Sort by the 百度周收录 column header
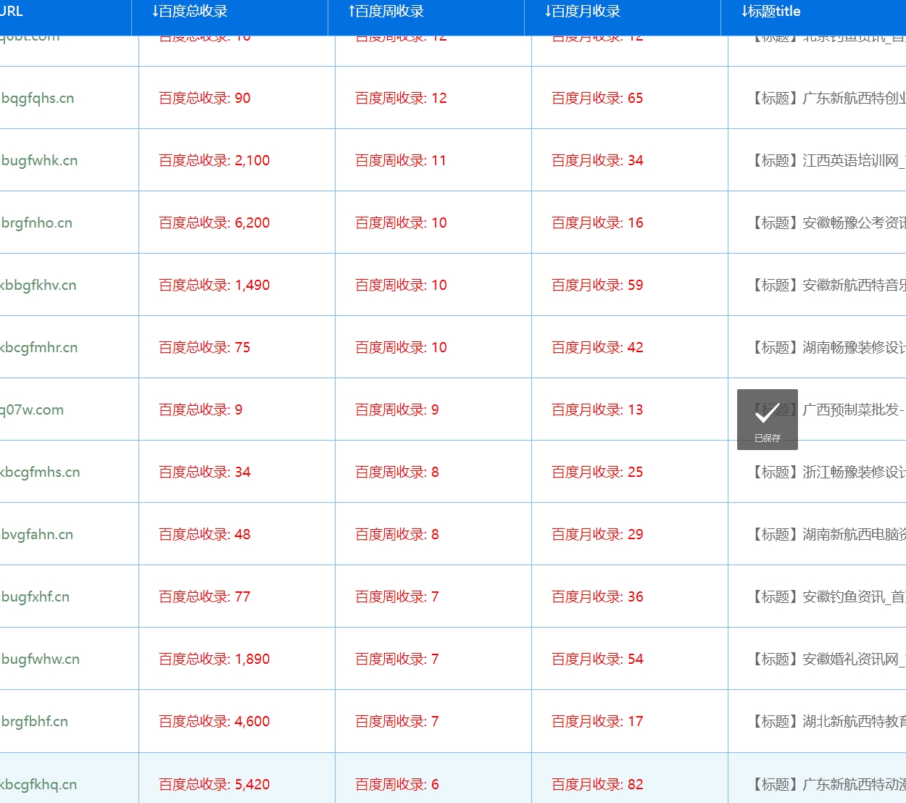906x803 pixels. point(386,12)
